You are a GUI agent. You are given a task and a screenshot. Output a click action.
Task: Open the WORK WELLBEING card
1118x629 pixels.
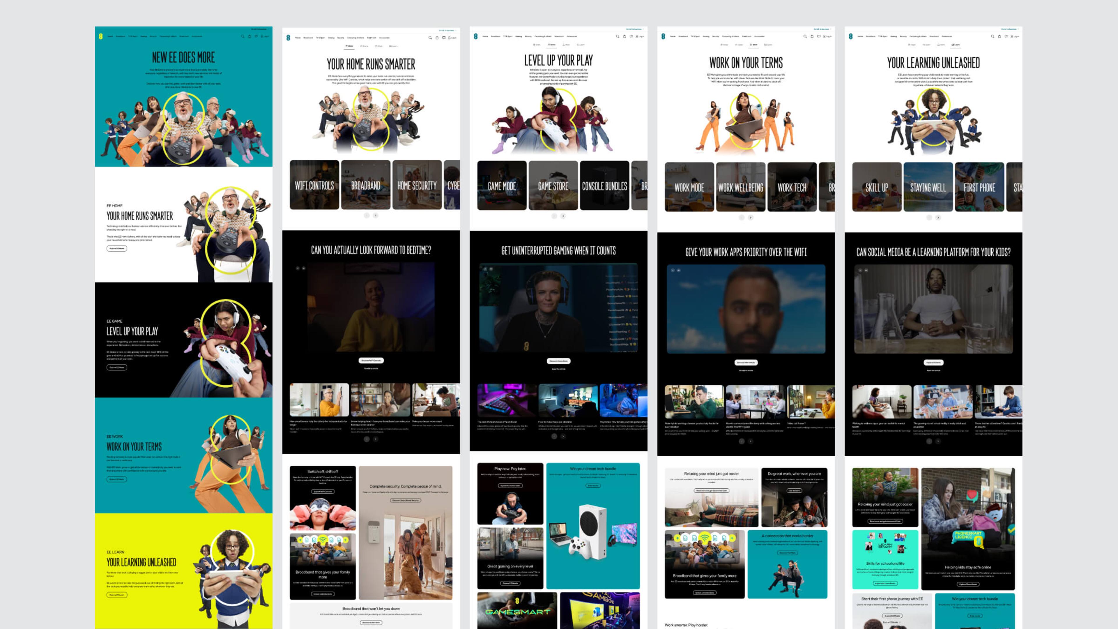point(740,187)
